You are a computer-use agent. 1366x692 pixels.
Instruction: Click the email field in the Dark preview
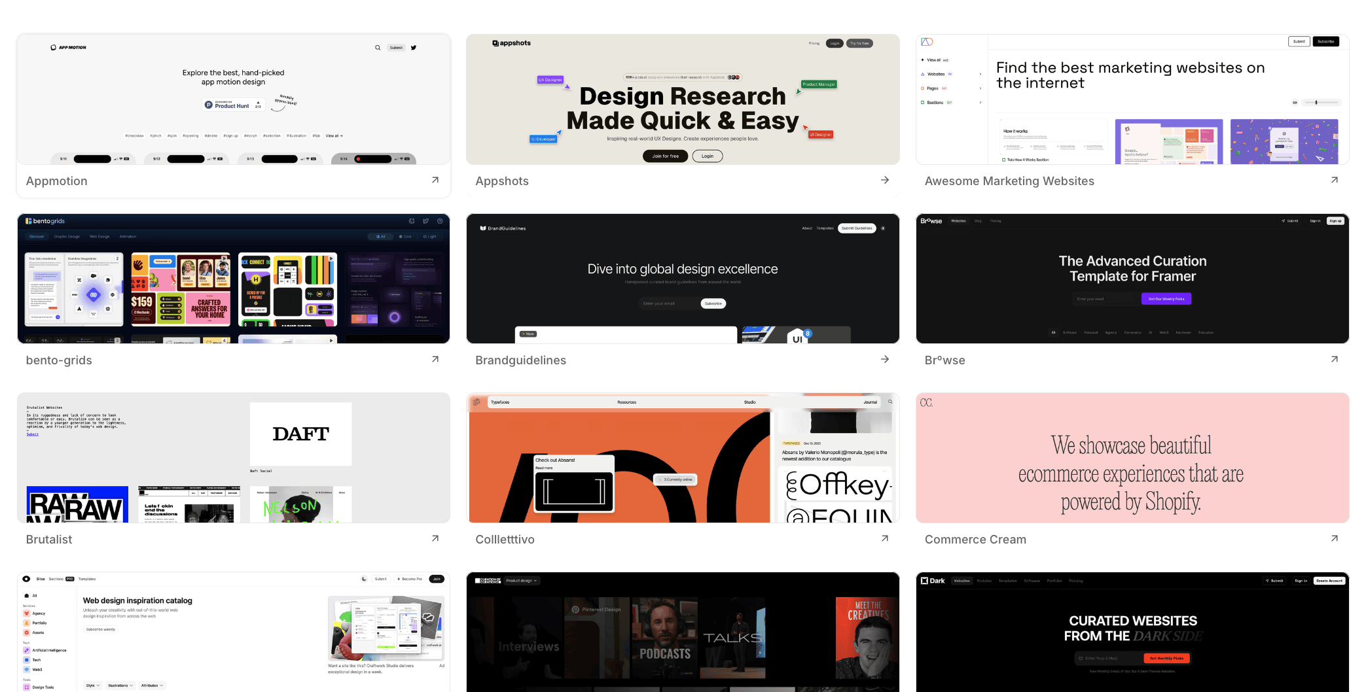click(x=1109, y=658)
